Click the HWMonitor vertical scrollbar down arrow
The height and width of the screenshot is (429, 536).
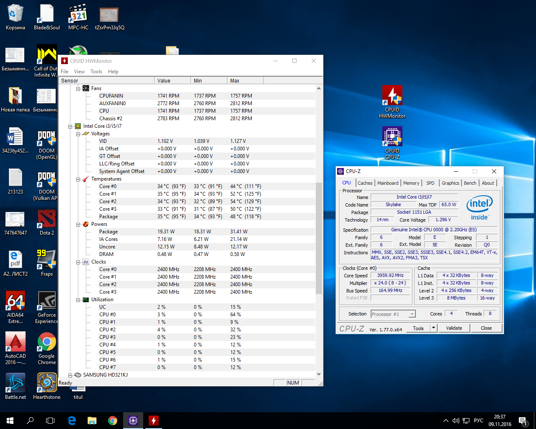point(319,374)
